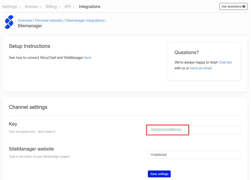
Task: Navigate to Personal websites breadcrumb
Action: tap(49, 21)
